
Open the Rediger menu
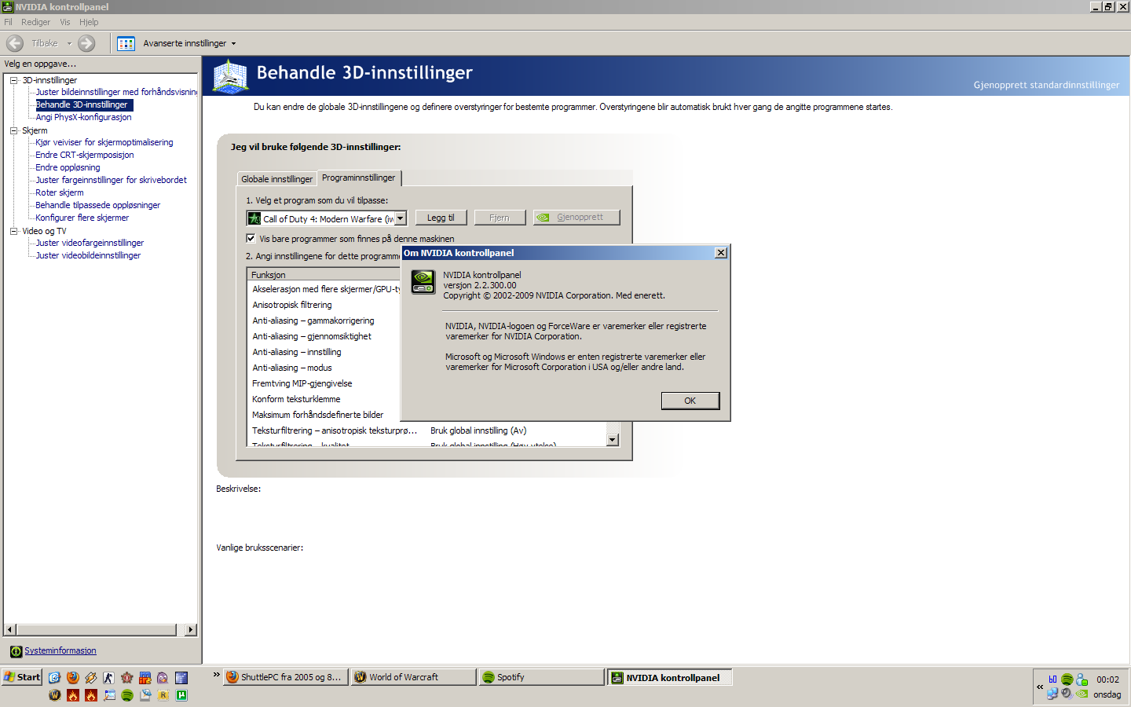coord(36,22)
